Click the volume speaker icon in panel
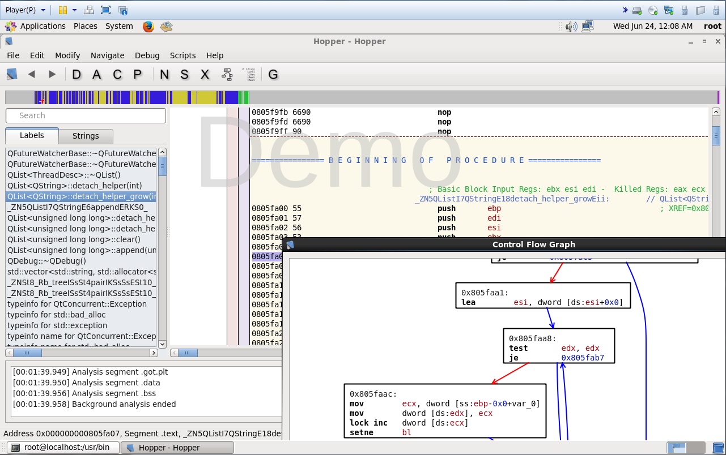This screenshot has width=726, height=455. coord(571,27)
